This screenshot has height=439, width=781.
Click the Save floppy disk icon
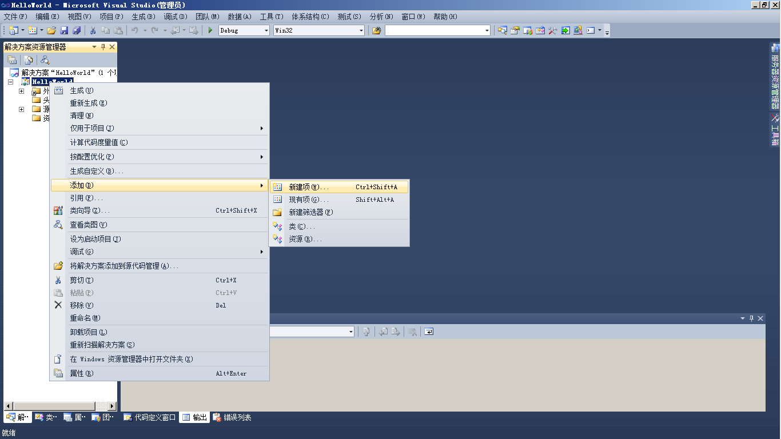click(64, 30)
